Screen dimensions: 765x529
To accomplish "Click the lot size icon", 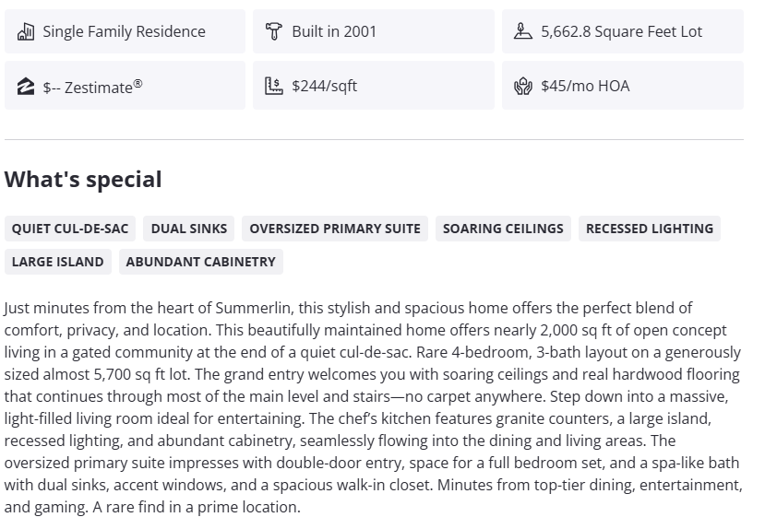I will coord(523,31).
